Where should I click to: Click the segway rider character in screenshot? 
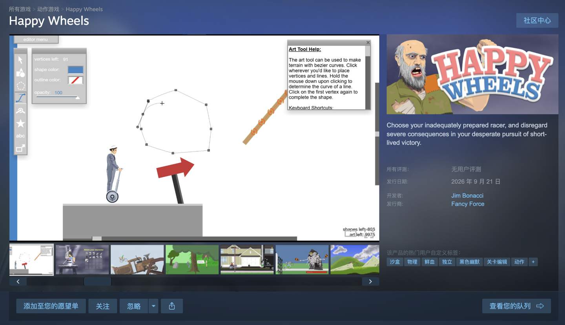(x=113, y=174)
